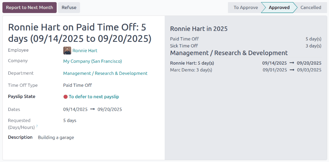Click start date 09/14/2025 in Dates field
The image size is (329, 162).
coord(75,109)
